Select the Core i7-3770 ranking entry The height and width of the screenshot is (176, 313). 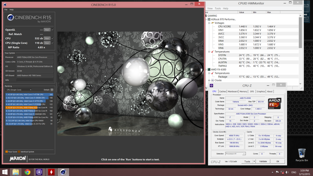29,101
